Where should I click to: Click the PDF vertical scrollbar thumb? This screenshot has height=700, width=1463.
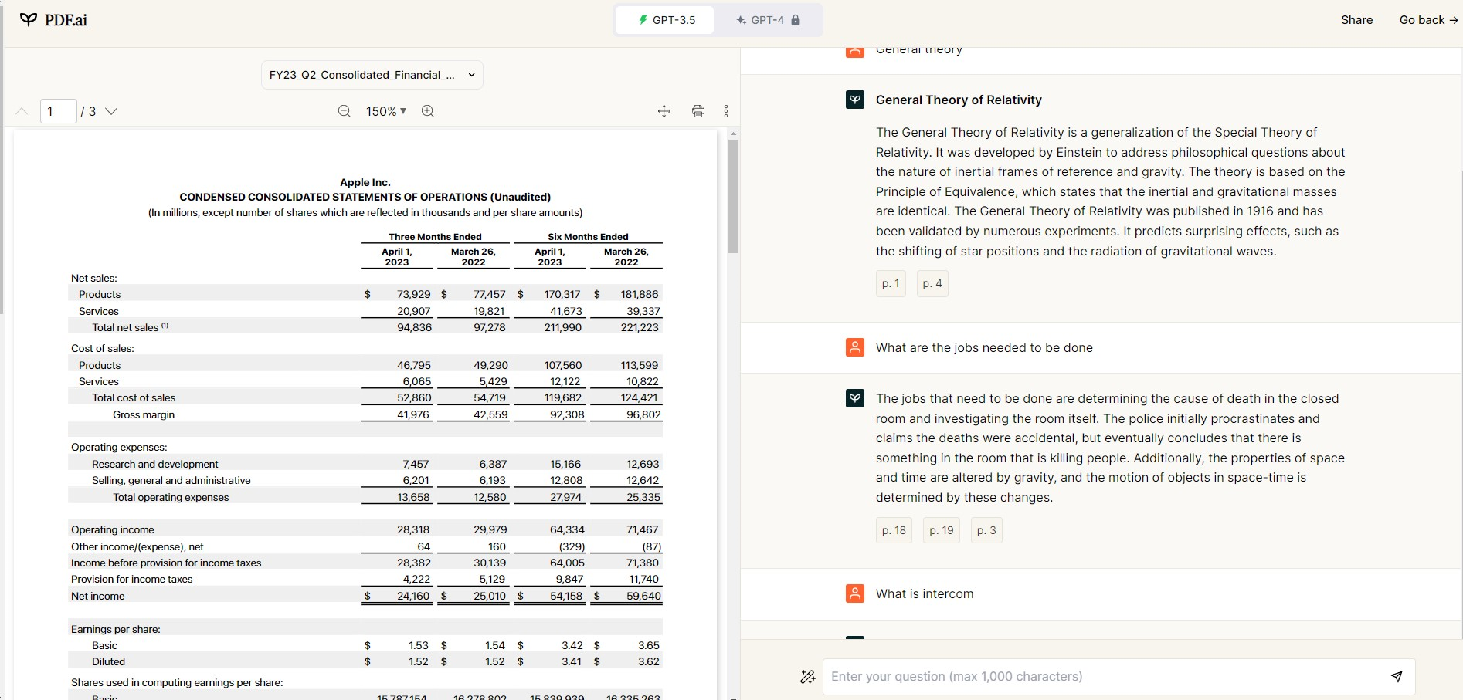tap(733, 196)
